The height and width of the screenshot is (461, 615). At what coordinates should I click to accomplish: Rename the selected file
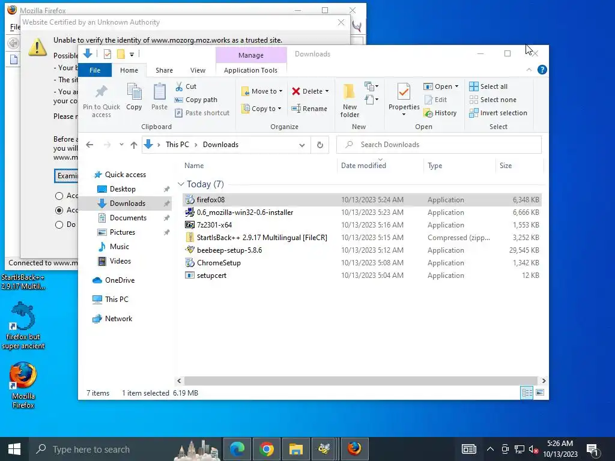coord(309,109)
